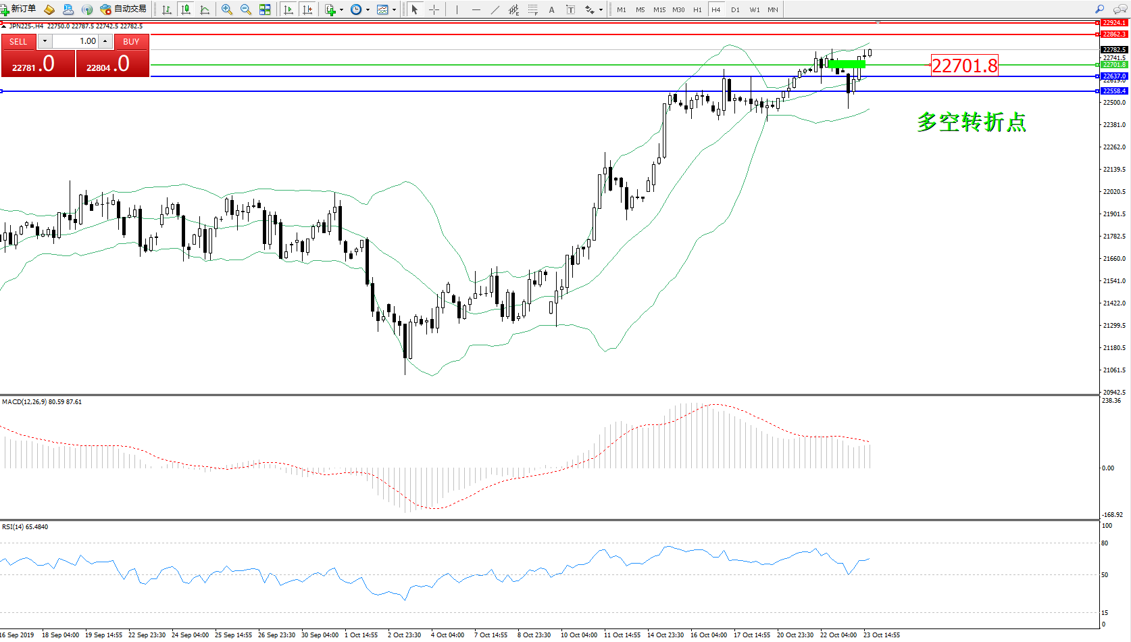Open the chart periodicity clock dropdown

368,9
